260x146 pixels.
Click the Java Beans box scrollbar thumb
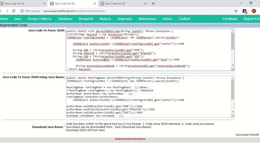[x=232, y=89]
